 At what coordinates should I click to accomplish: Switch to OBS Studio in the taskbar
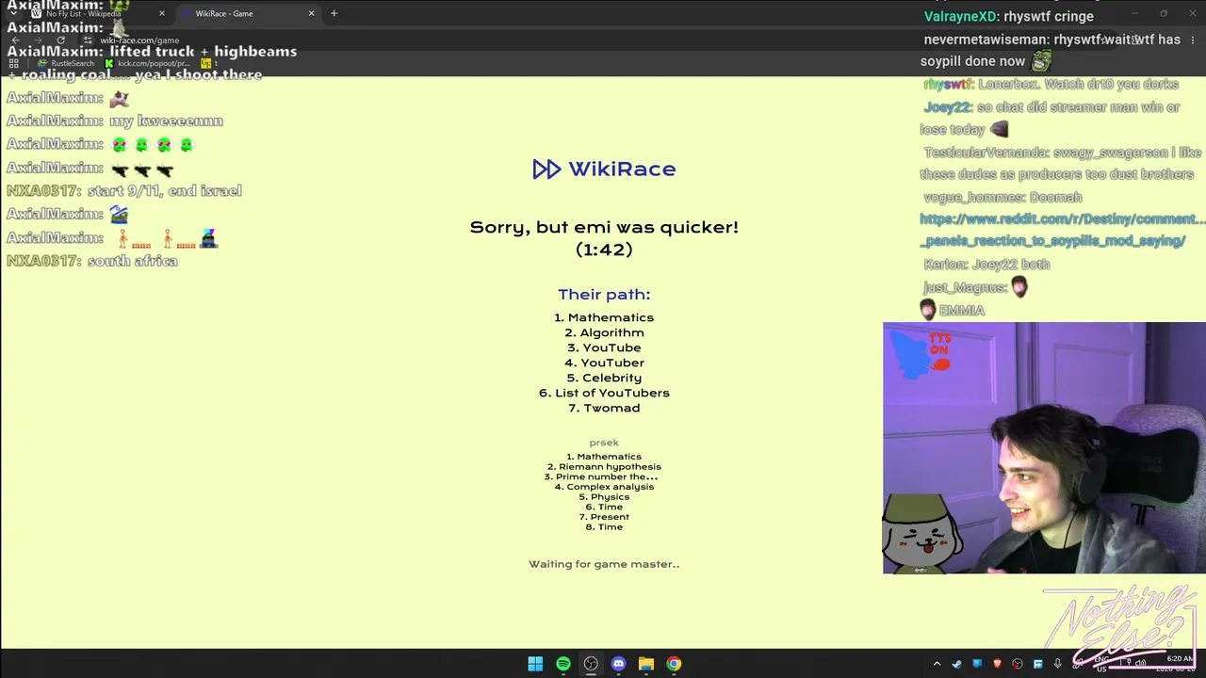[x=591, y=664]
